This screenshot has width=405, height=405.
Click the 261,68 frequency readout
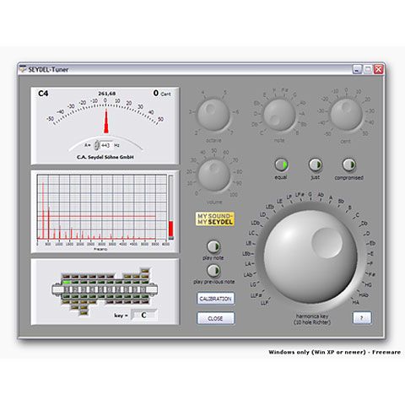click(106, 94)
